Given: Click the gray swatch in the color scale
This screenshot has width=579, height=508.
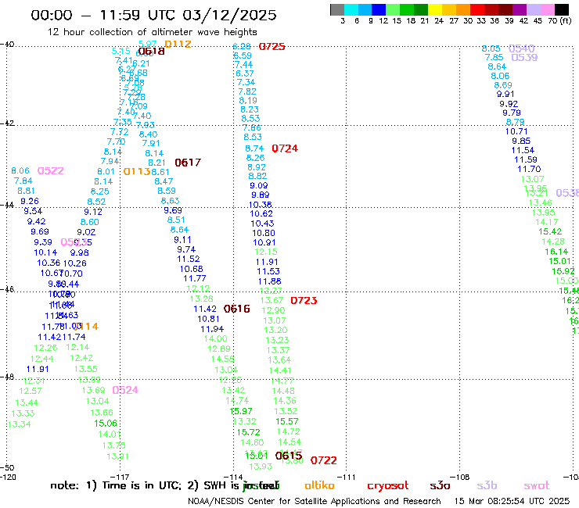Looking at the screenshot, I should tap(337, 9).
